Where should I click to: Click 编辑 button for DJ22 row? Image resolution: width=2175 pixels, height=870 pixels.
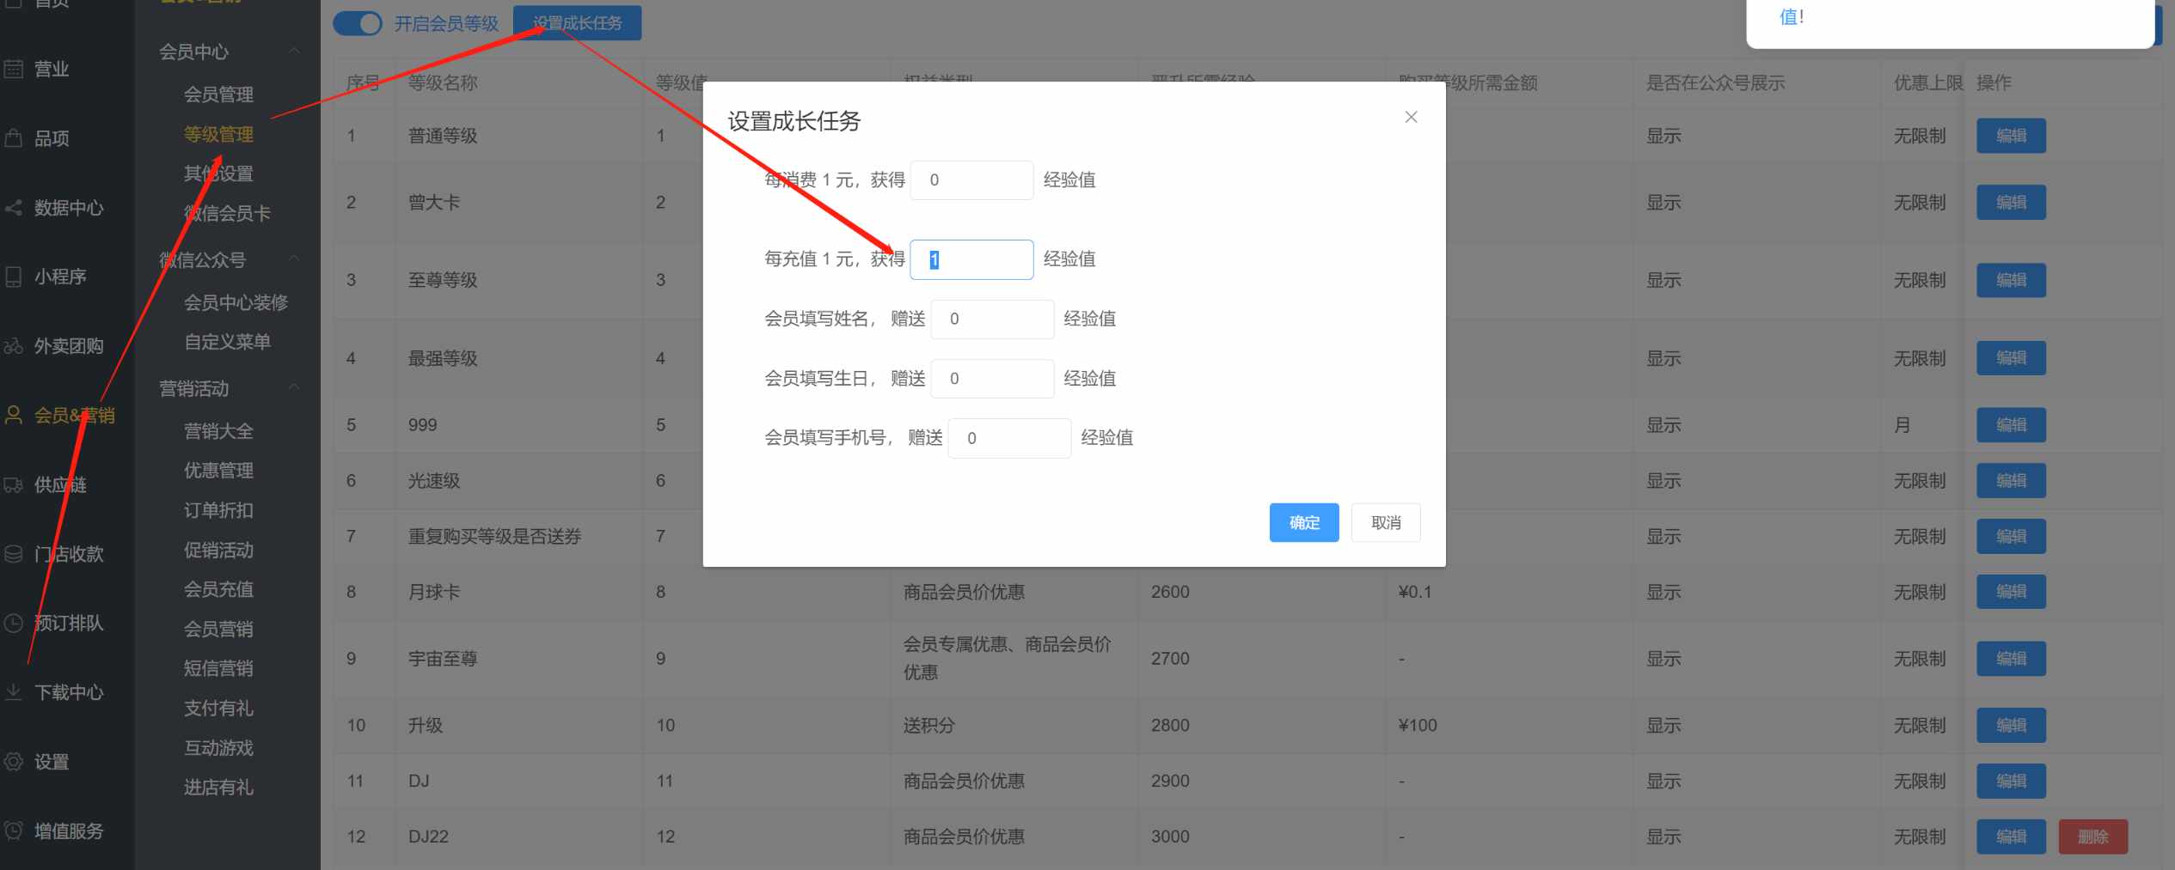(x=2011, y=837)
